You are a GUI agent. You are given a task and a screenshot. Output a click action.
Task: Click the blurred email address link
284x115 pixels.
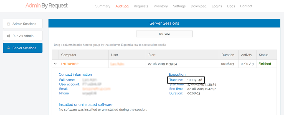[x=96, y=89]
